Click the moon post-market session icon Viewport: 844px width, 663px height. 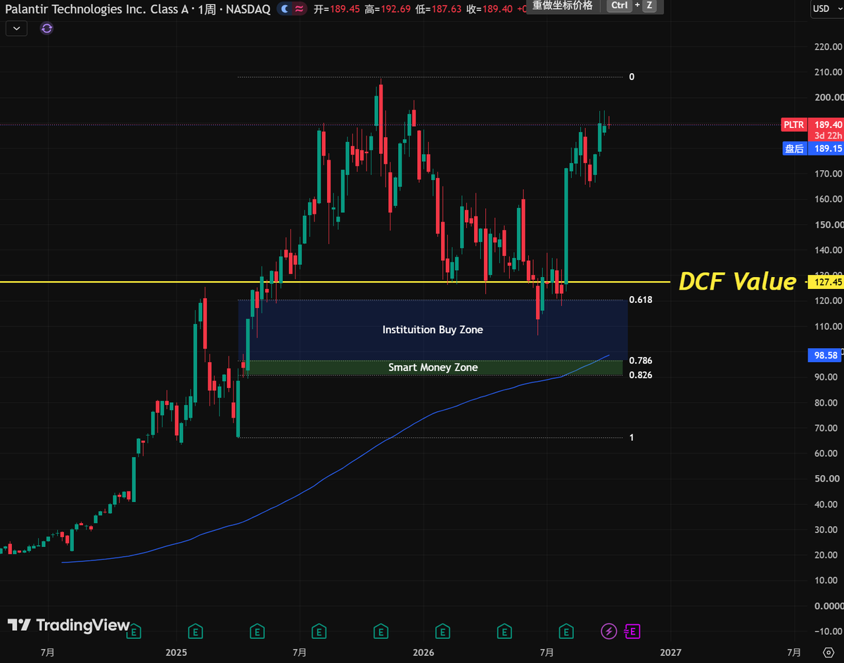tap(284, 8)
